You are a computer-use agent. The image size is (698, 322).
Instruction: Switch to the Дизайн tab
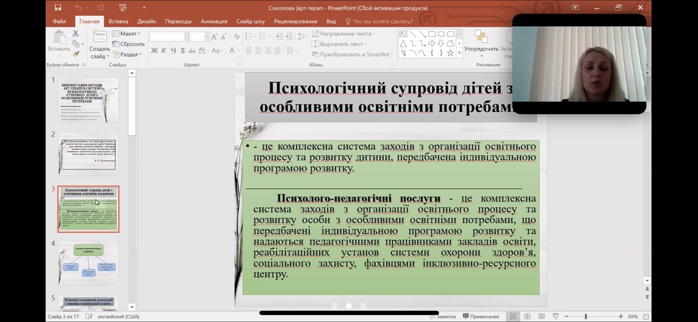pyautogui.click(x=147, y=21)
